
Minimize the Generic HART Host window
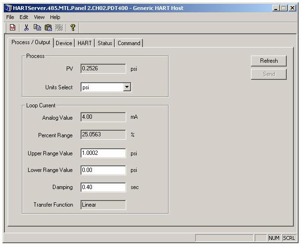point(276,8)
